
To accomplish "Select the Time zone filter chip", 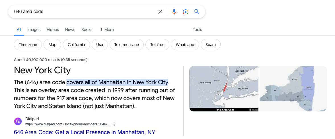I will (x=28, y=45).
